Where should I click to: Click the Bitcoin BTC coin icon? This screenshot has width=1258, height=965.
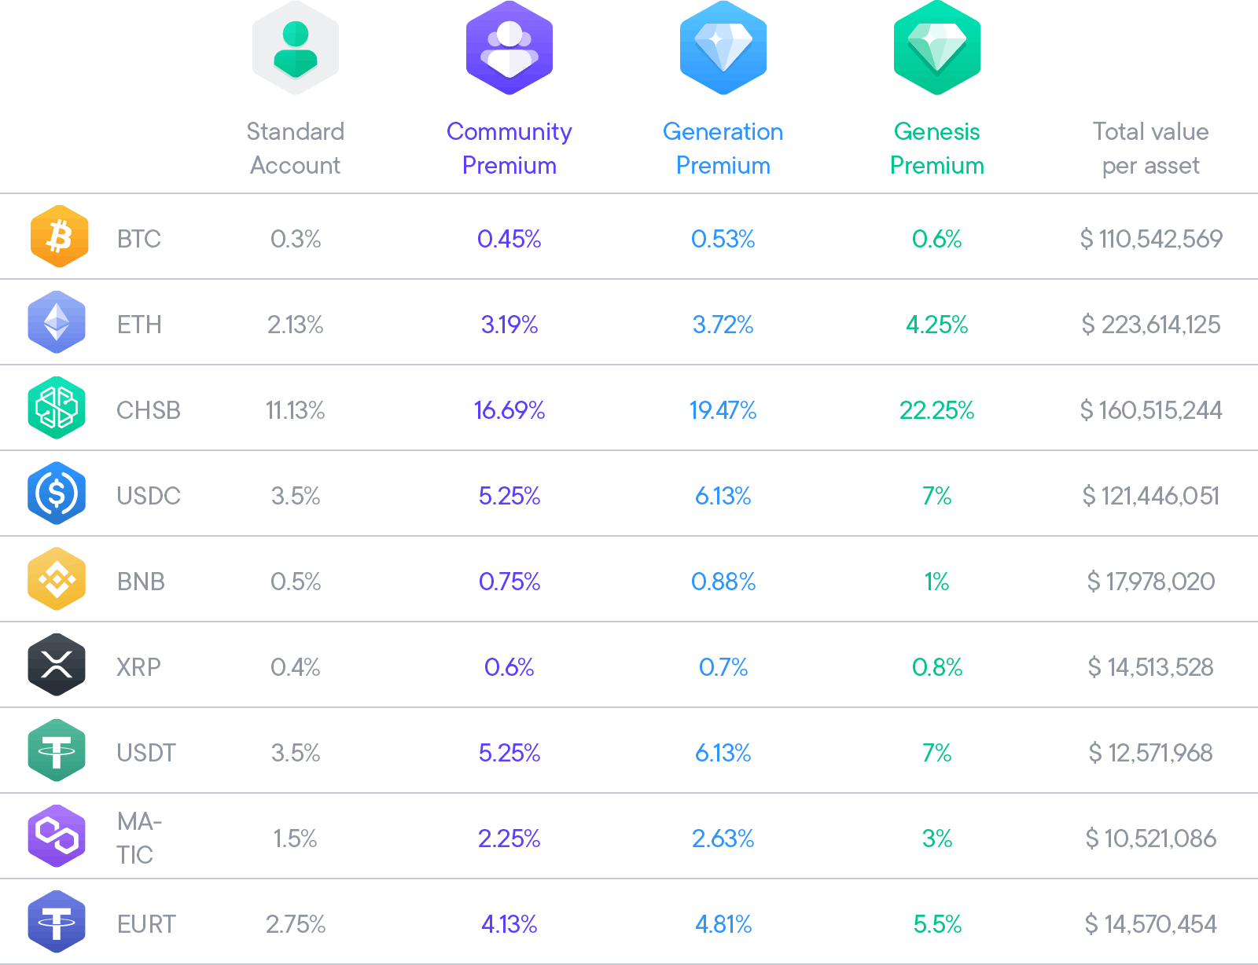point(59,237)
